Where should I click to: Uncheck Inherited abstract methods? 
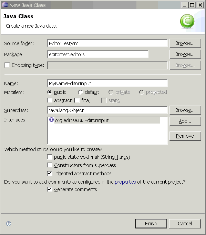pos(50,173)
